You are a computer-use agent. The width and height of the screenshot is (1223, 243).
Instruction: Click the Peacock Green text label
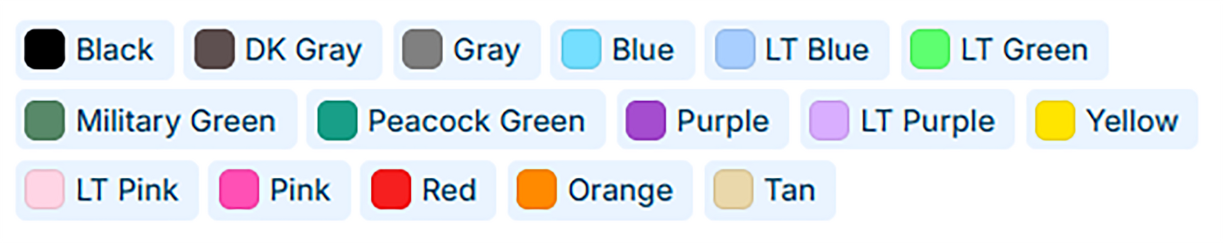coord(476,121)
